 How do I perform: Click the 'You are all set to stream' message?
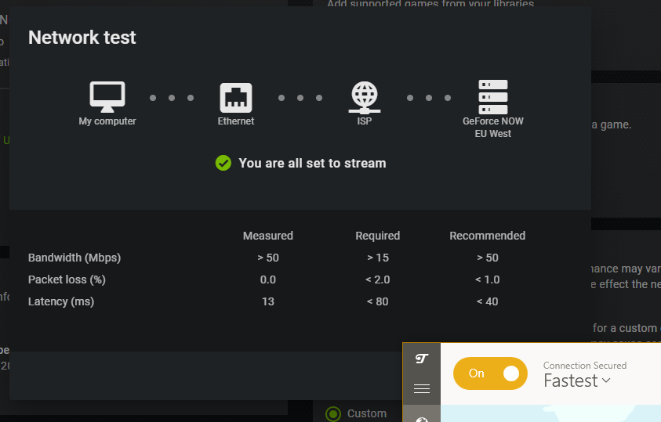(x=312, y=163)
